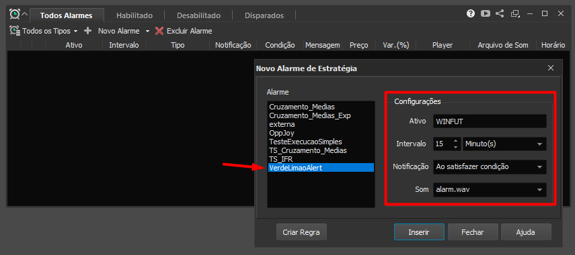The width and height of the screenshot is (575, 255).
Task: Click the Ativo field containing WINFUT
Action: pyautogui.click(x=490, y=121)
